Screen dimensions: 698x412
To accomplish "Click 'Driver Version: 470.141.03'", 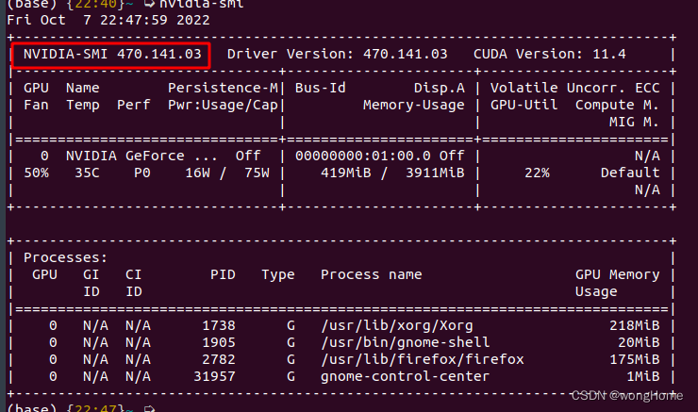I will (337, 55).
